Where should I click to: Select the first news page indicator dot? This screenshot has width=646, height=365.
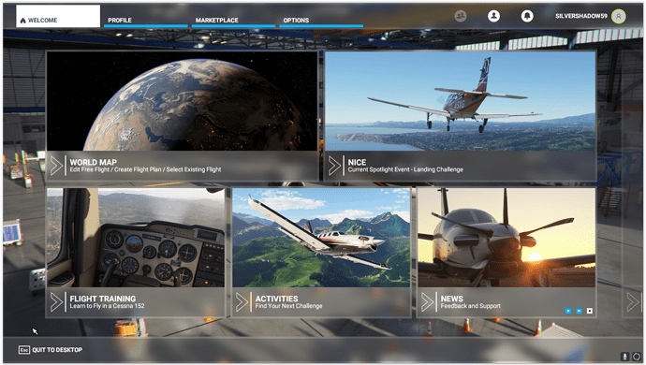tap(568, 311)
